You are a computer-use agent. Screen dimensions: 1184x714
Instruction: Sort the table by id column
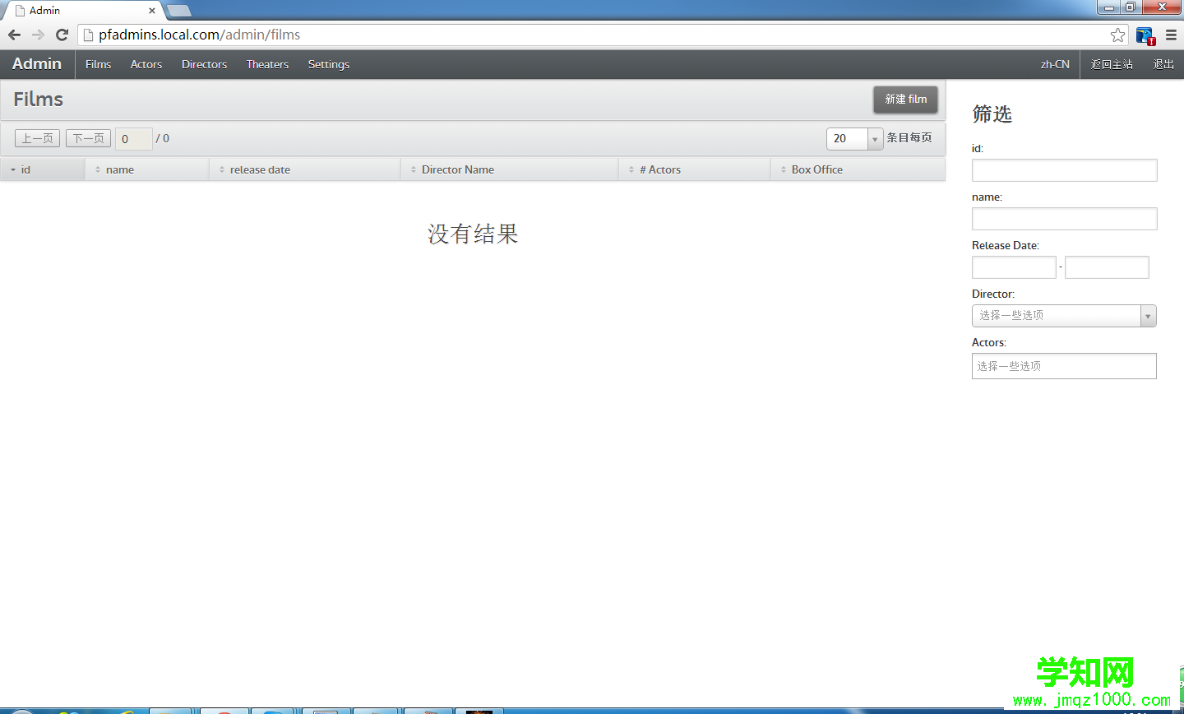click(42, 169)
